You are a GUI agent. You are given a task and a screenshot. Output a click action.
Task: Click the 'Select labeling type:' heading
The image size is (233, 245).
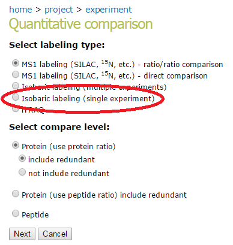coord(57,45)
